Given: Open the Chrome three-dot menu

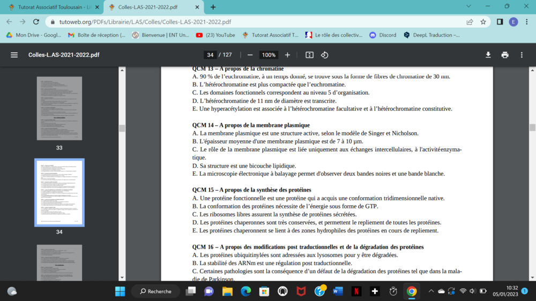Looking at the screenshot, I should [527, 22].
